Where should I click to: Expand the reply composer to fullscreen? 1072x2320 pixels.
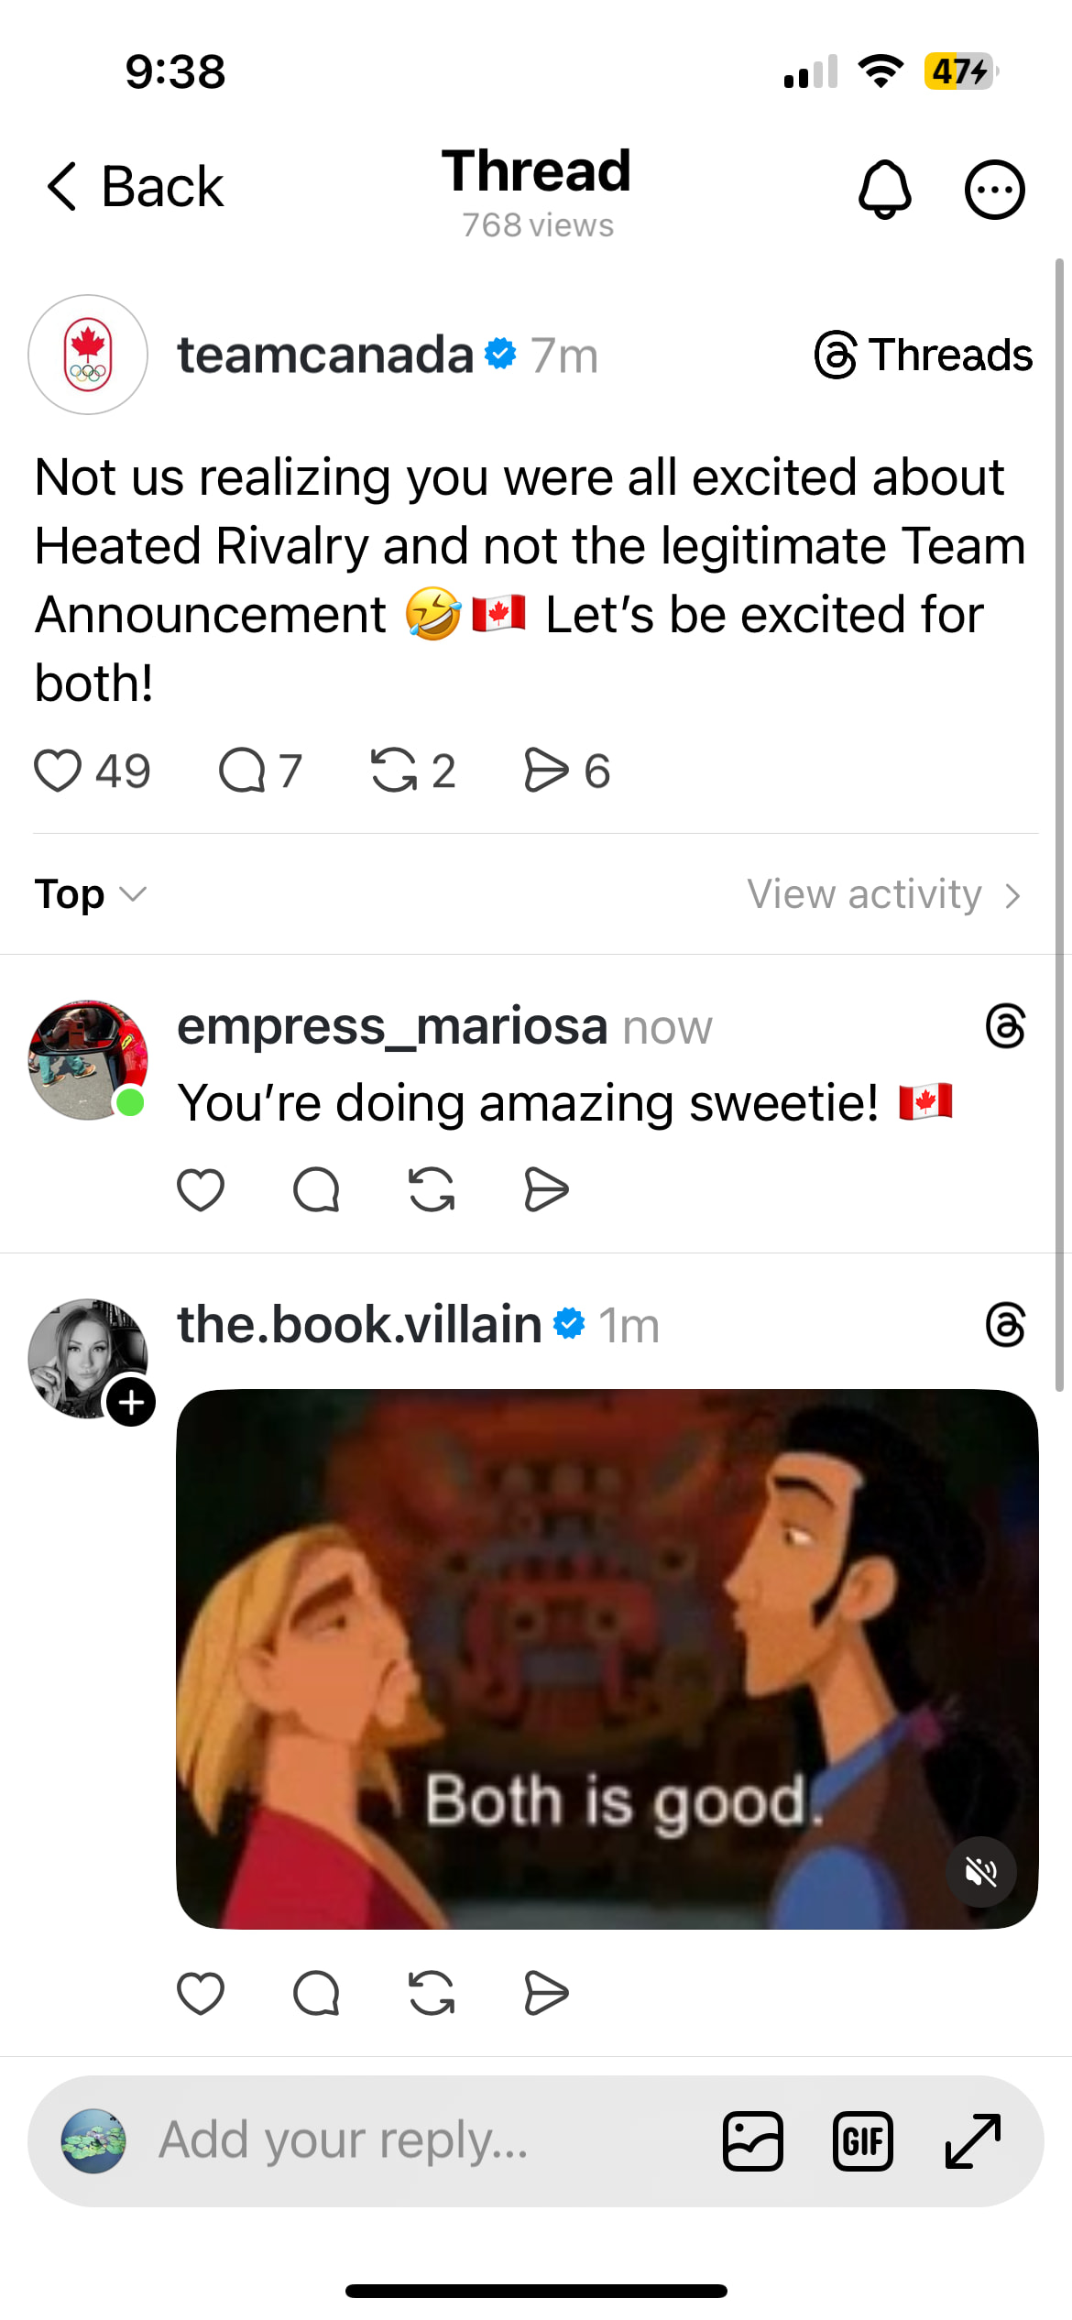click(x=972, y=2141)
